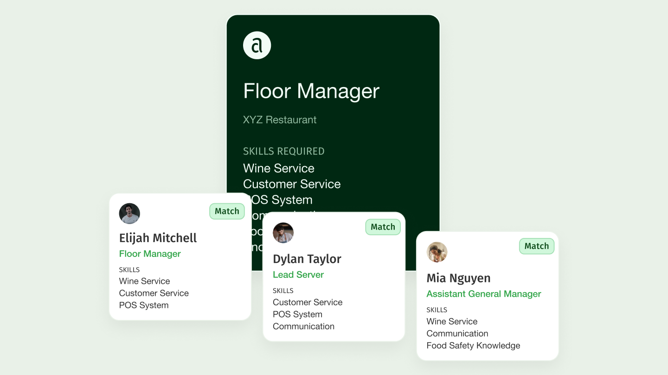The height and width of the screenshot is (375, 668).
Task: Click the Lead Server role label
Action: click(x=298, y=275)
